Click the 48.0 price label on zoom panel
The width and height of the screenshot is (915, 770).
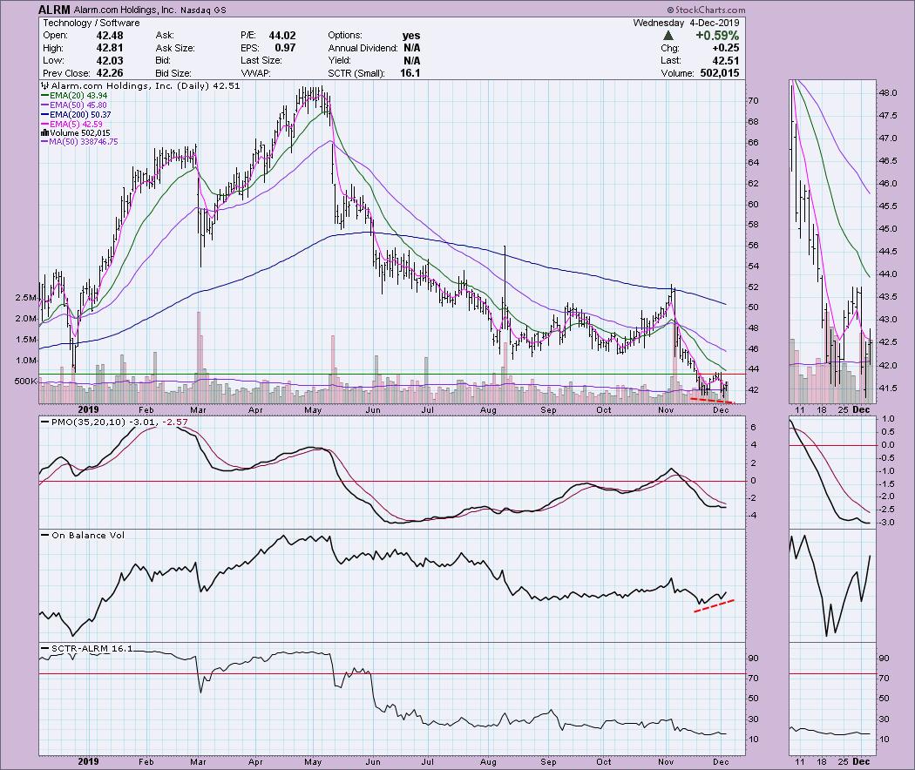point(888,92)
